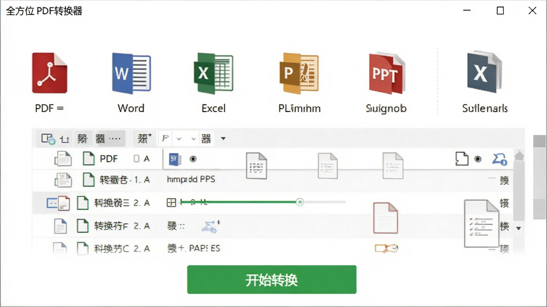
Task: Choose the Word conversion icon
Action: click(x=131, y=73)
